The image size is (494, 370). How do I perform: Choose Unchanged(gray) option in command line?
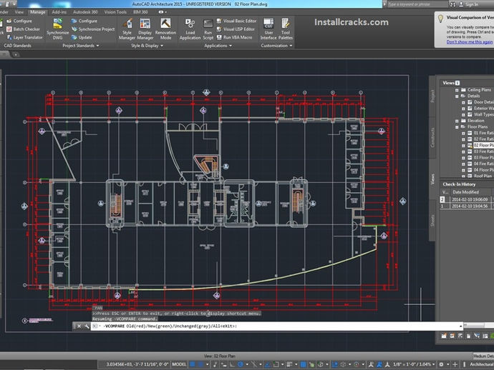(x=192, y=326)
